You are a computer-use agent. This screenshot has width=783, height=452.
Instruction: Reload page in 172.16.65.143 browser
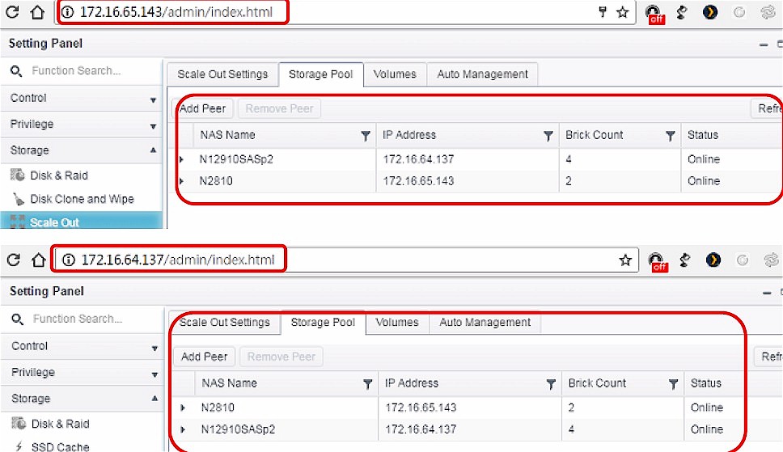click(x=12, y=12)
